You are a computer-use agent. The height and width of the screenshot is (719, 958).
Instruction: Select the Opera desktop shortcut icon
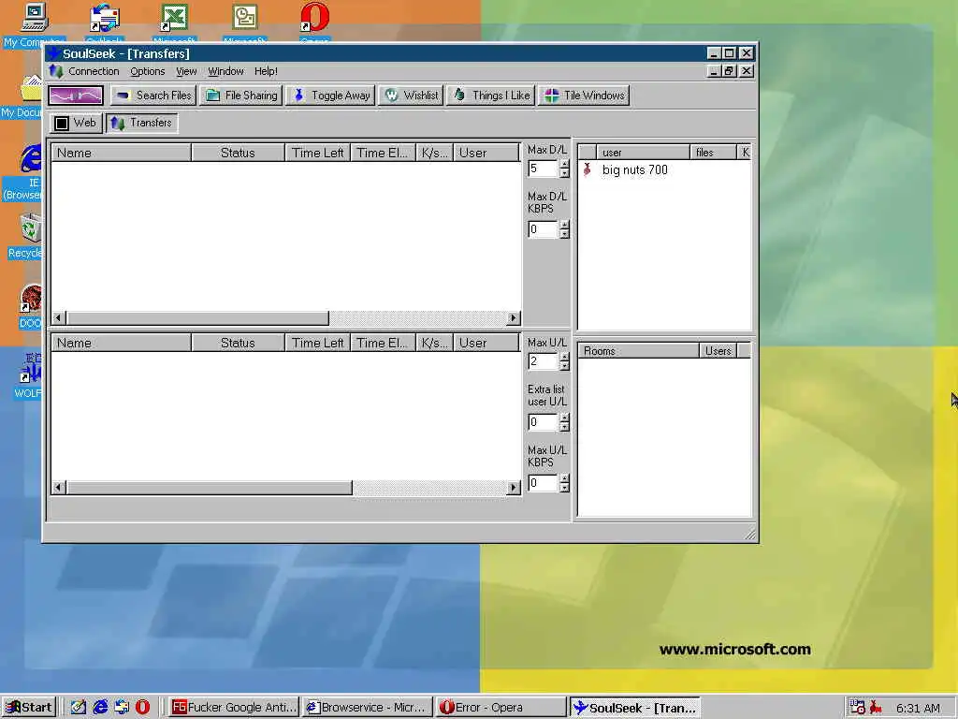click(314, 23)
